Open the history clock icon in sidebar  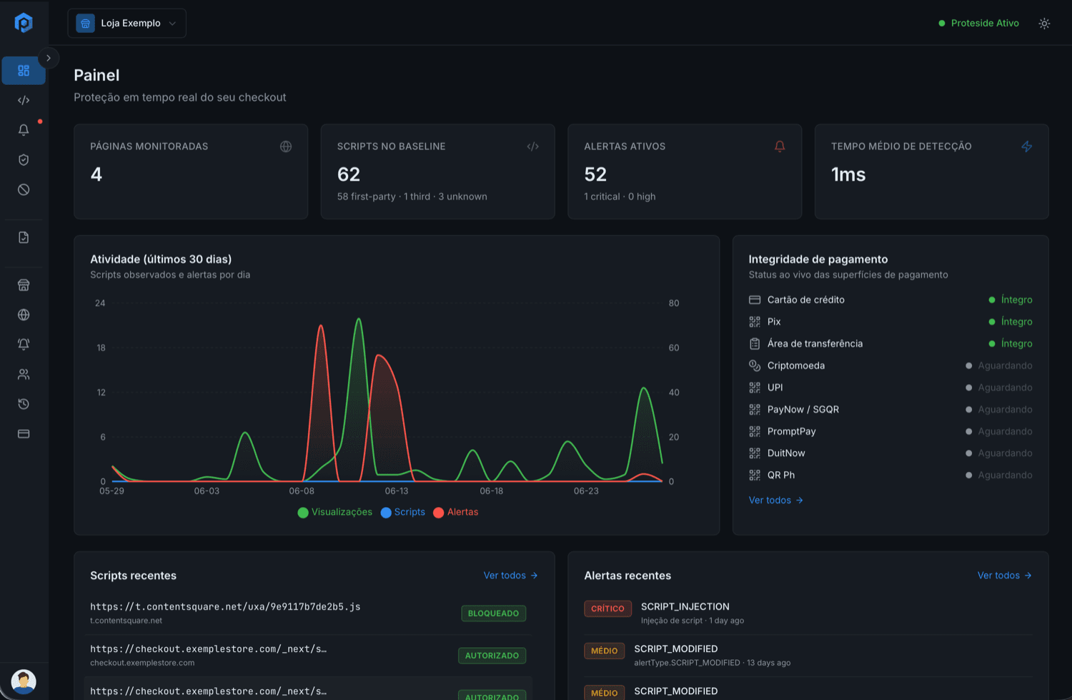pyautogui.click(x=24, y=404)
